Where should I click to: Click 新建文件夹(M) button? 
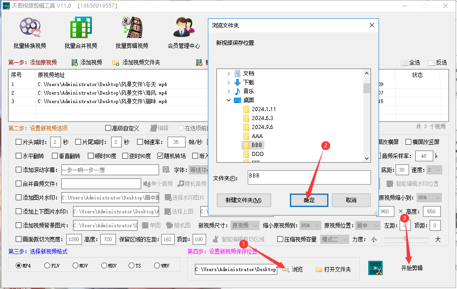pos(244,200)
